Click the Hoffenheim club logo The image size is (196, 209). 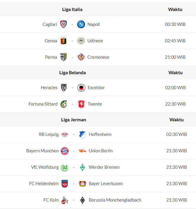(x=82, y=134)
